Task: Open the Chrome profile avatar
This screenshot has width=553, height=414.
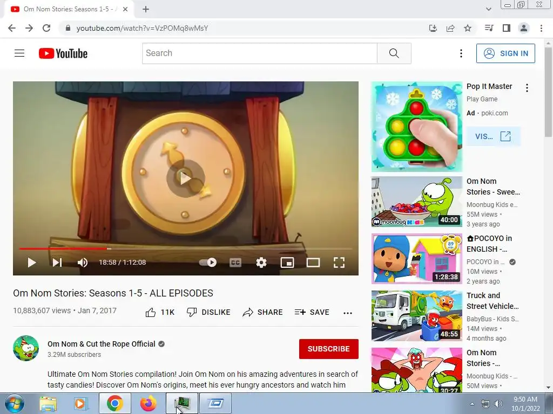Action: [524, 28]
